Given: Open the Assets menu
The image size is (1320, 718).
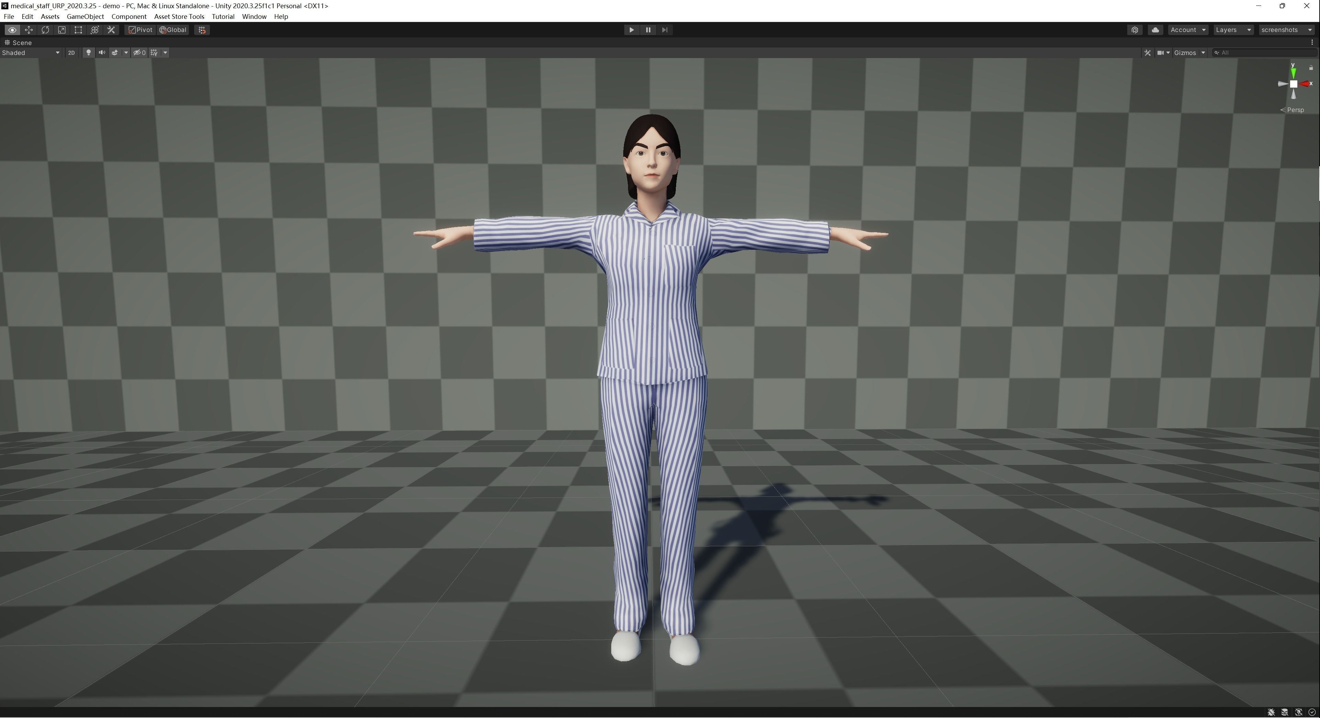Looking at the screenshot, I should [50, 16].
